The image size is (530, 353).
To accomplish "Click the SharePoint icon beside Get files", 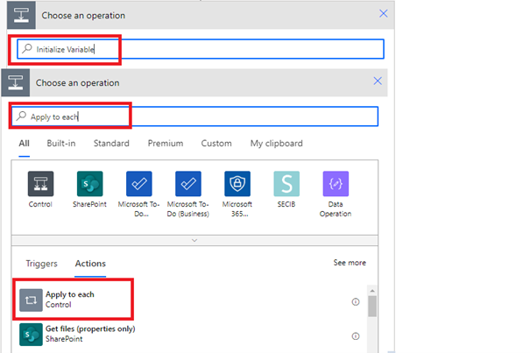I will click(31, 335).
